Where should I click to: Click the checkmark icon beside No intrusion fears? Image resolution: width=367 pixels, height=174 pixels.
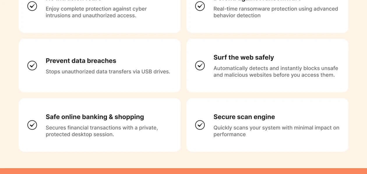32,6
